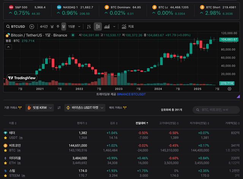243x179 pixels.
Task: Sort the table by 전일대비 column
Action: click(142, 123)
